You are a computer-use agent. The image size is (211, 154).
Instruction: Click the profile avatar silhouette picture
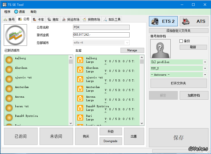coord(160,49)
